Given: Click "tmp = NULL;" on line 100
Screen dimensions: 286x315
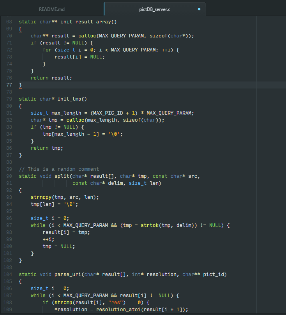Looking at the screenshot, I should (x=59, y=246).
